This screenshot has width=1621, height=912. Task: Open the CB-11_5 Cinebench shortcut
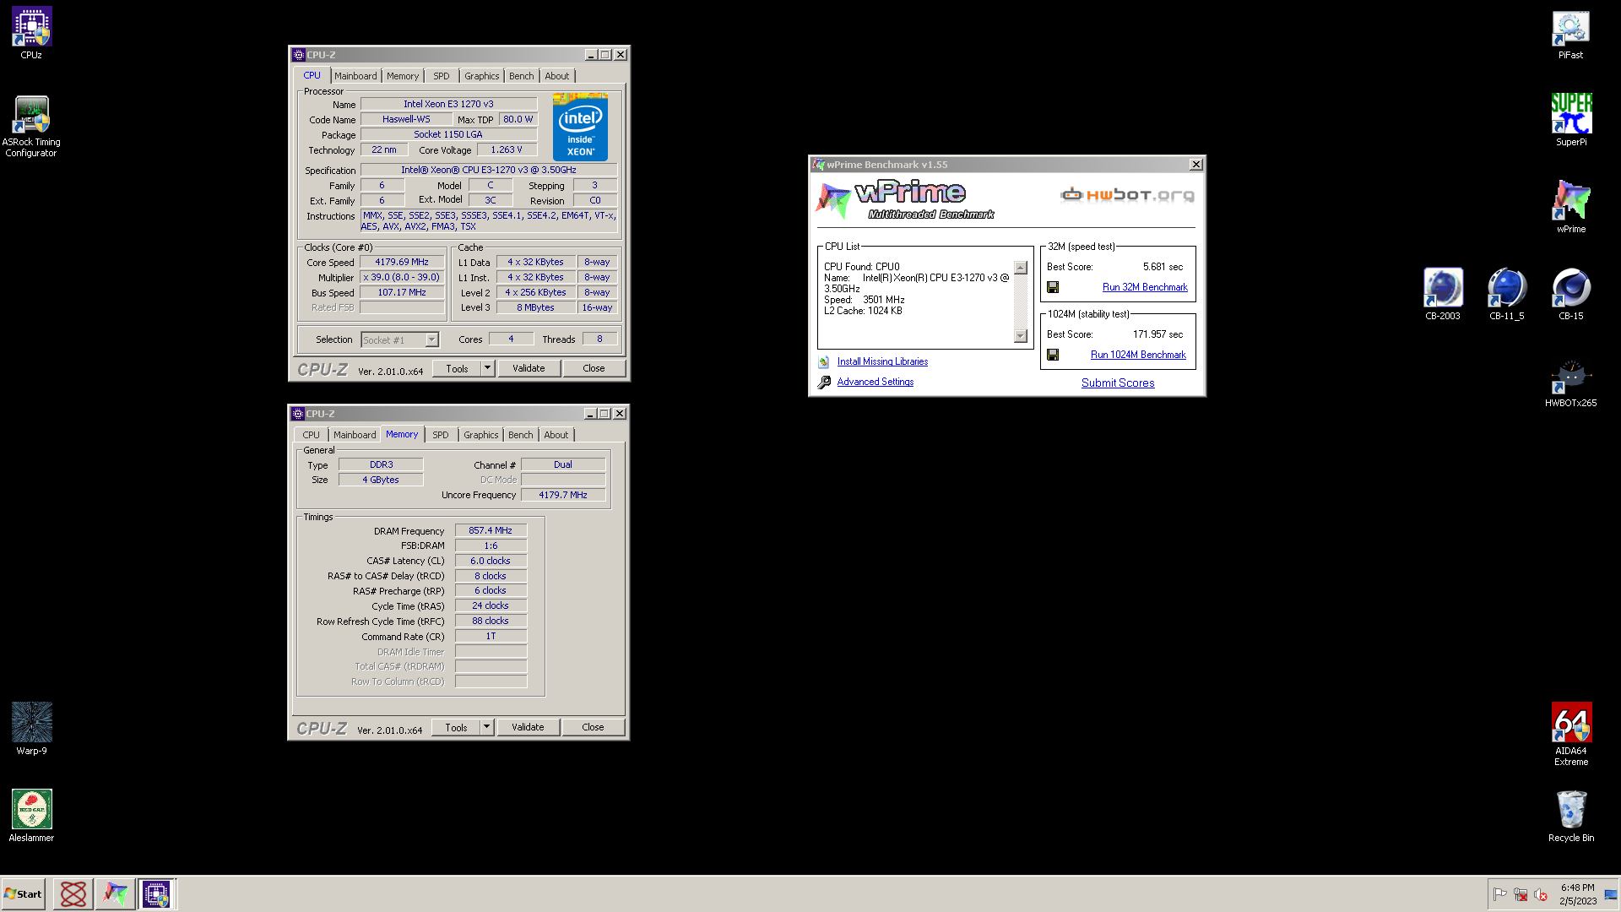1506,293
